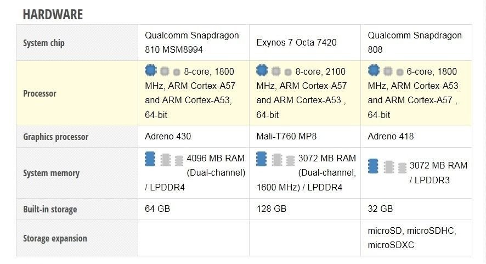Select the System chip row label
This screenshot has width=486, height=264.
click(x=44, y=43)
